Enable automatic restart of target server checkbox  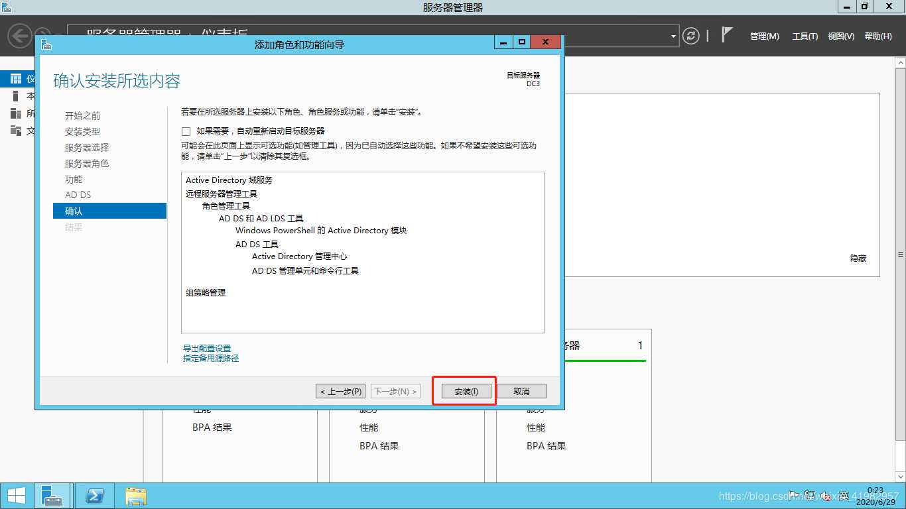[186, 131]
